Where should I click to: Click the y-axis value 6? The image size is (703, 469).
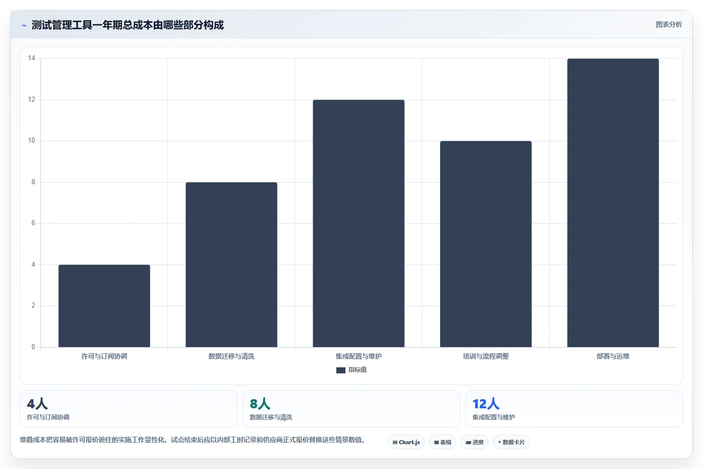[x=33, y=223]
